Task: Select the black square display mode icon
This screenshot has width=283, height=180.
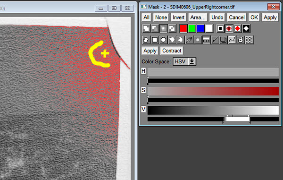Action: [x=220, y=28]
